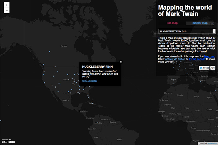Click the dropdown arrow of publication selector
The image size is (218, 145).
(214, 31)
